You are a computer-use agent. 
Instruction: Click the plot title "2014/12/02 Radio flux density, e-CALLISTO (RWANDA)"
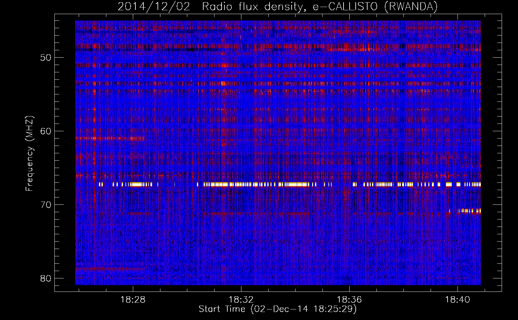(x=278, y=6)
